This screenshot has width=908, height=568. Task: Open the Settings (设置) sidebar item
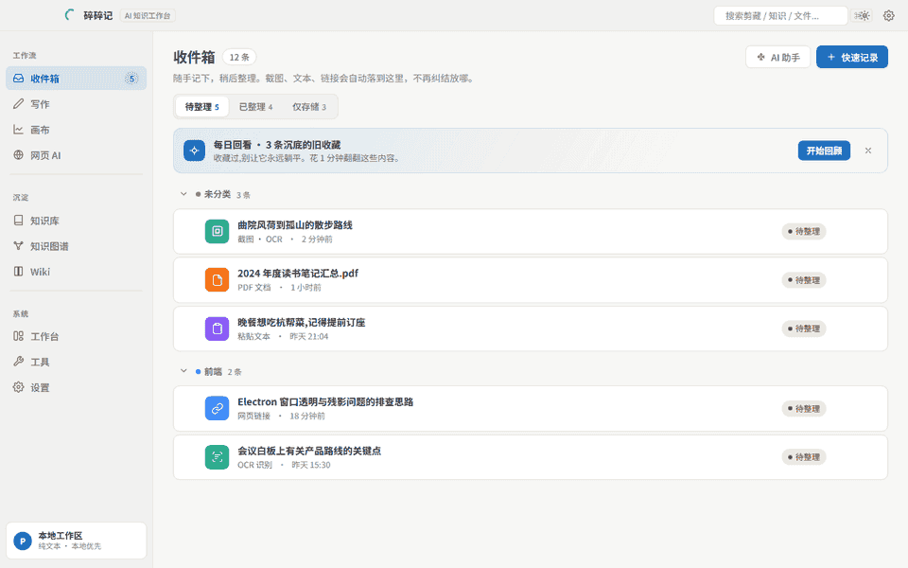(x=76, y=387)
